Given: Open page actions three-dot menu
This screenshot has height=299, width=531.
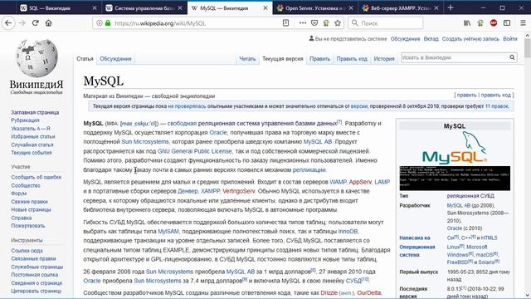Looking at the screenshot, I should [x=302, y=23].
